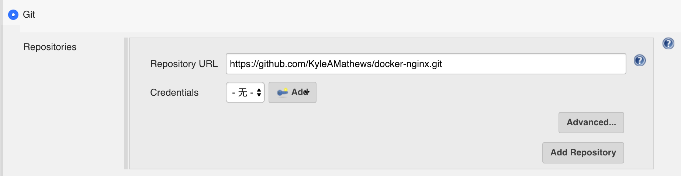Click the gray bar beside the repository block

(x=126, y=103)
